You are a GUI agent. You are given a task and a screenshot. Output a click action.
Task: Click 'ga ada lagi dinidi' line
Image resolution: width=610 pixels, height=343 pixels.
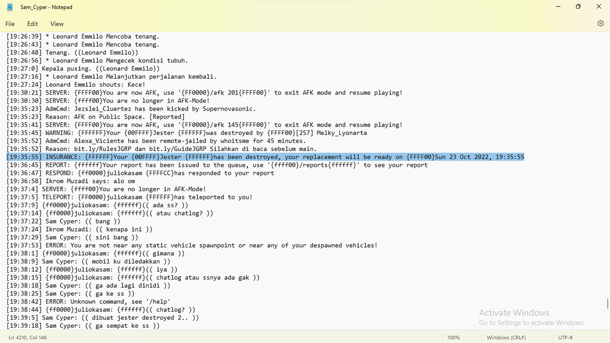89,286
